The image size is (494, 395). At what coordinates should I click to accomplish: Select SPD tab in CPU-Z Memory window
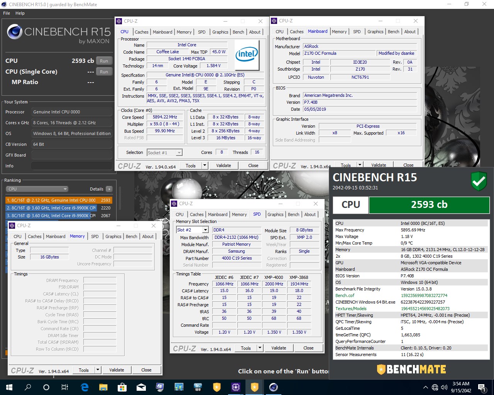95,236
